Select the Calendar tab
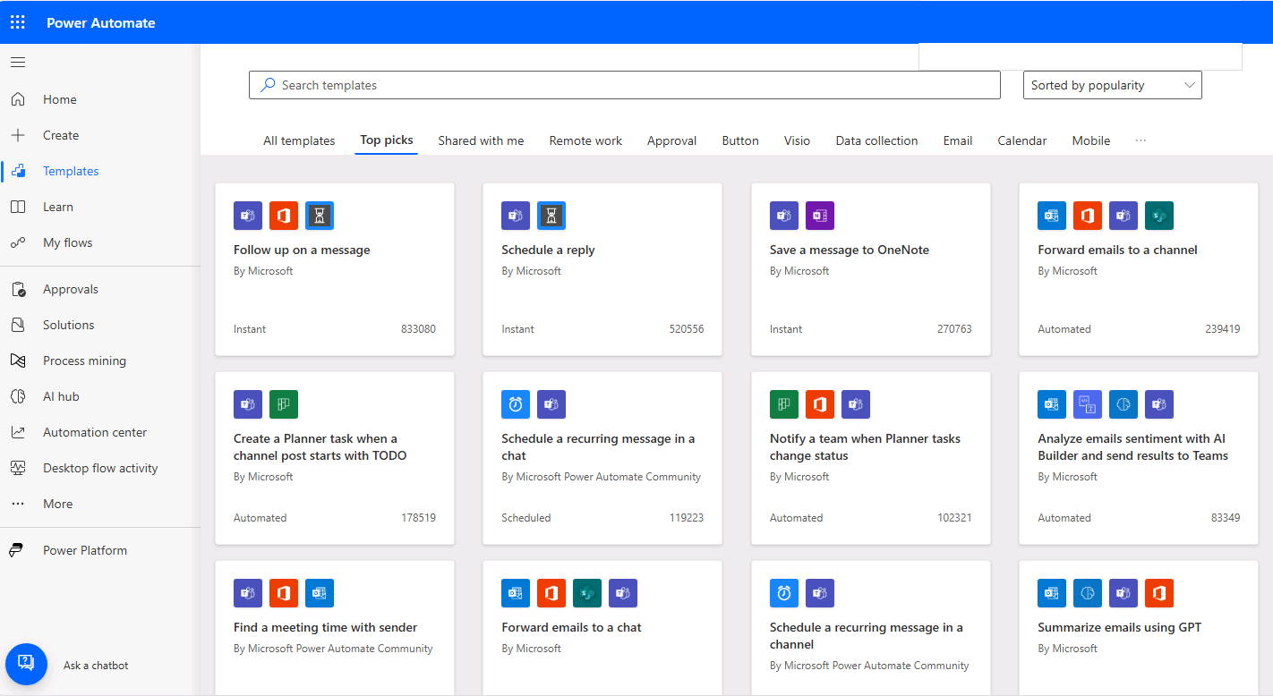The height and width of the screenshot is (696, 1273). coord(1022,140)
